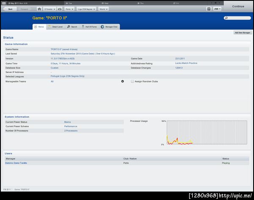254x200 pixels.
Task: Open the inbox tray icon beside D.Toretto
Action: [x=60, y=9]
